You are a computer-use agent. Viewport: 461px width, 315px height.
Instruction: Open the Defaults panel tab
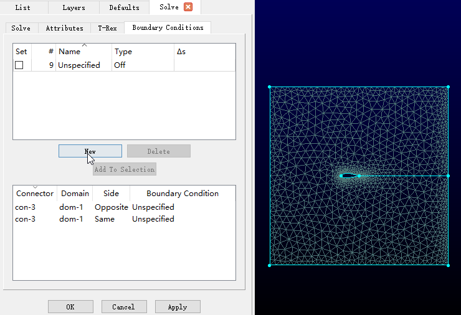124,7
